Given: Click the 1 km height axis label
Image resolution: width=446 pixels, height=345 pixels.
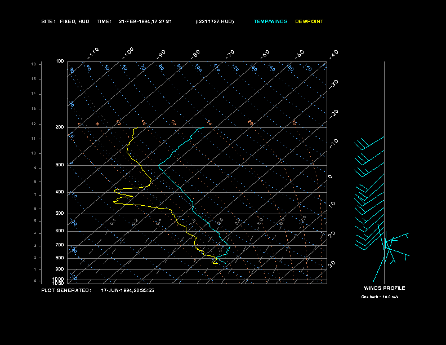Looking at the screenshot, I should (x=35, y=269).
